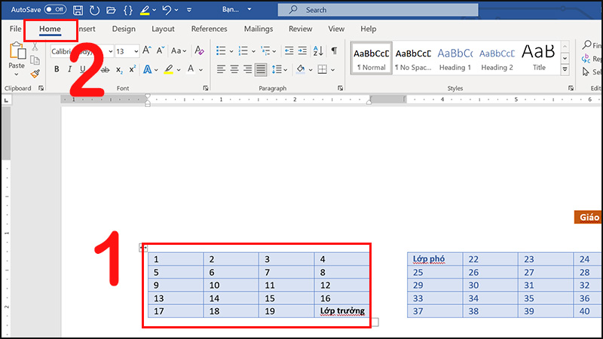Click the Clear All Formatting icon
This screenshot has height=339, width=603.
click(x=199, y=50)
